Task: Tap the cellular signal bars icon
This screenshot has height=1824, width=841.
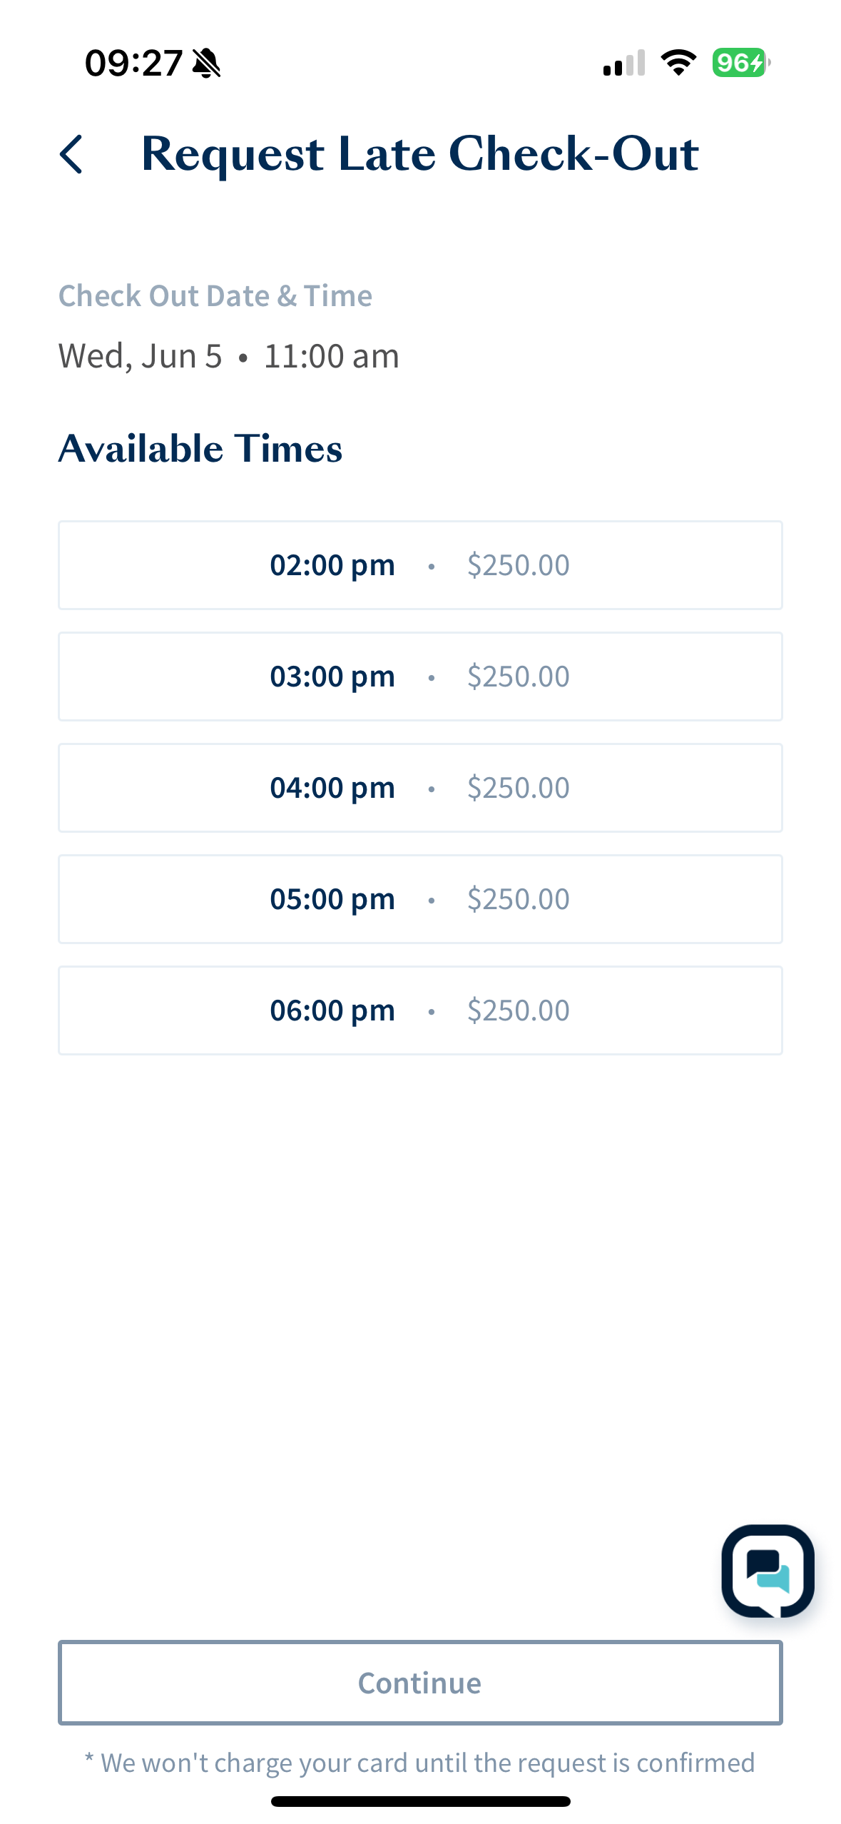Action: (624, 63)
